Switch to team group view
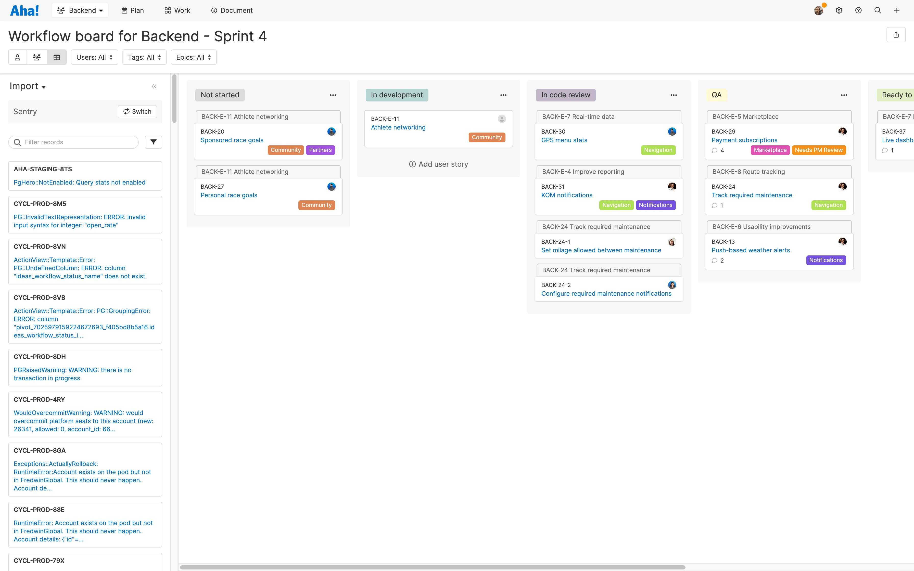The width and height of the screenshot is (914, 571). click(x=37, y=57)
